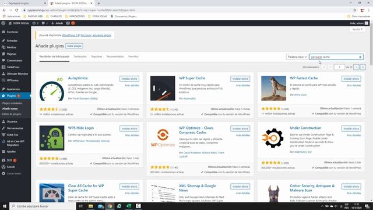Open SYSPA SOCIAL site link in admin bar
Viewport: 373px width, 210px height.
click(19, 23)
